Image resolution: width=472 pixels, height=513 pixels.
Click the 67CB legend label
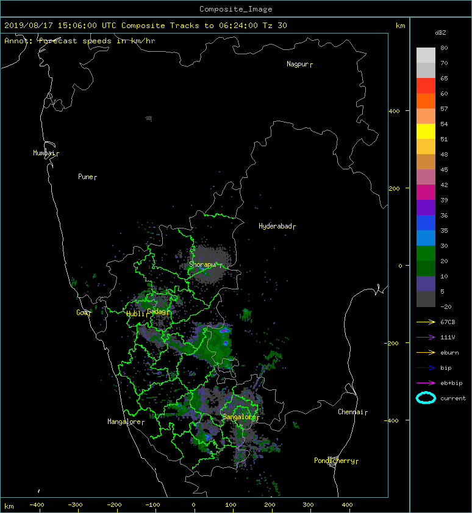coord(448,322)
